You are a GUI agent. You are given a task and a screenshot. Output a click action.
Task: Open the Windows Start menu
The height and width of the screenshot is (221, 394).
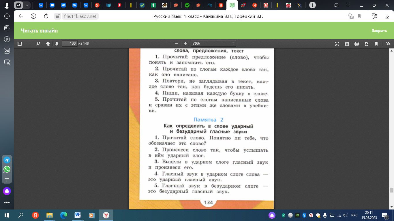point(7,215)
